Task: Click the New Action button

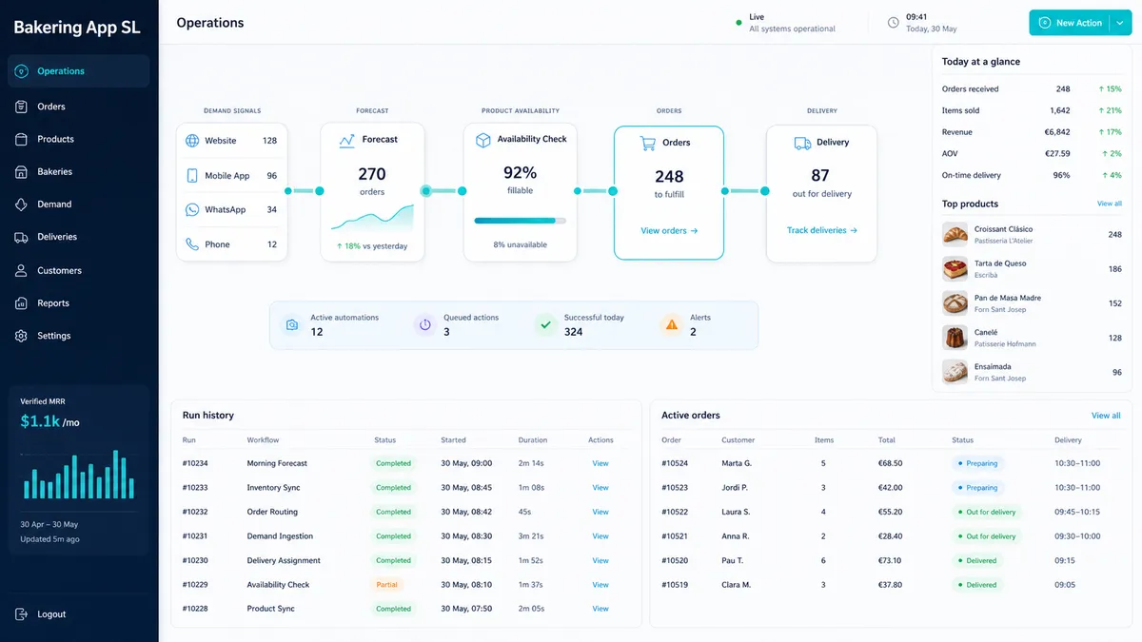Action: 1069,23
